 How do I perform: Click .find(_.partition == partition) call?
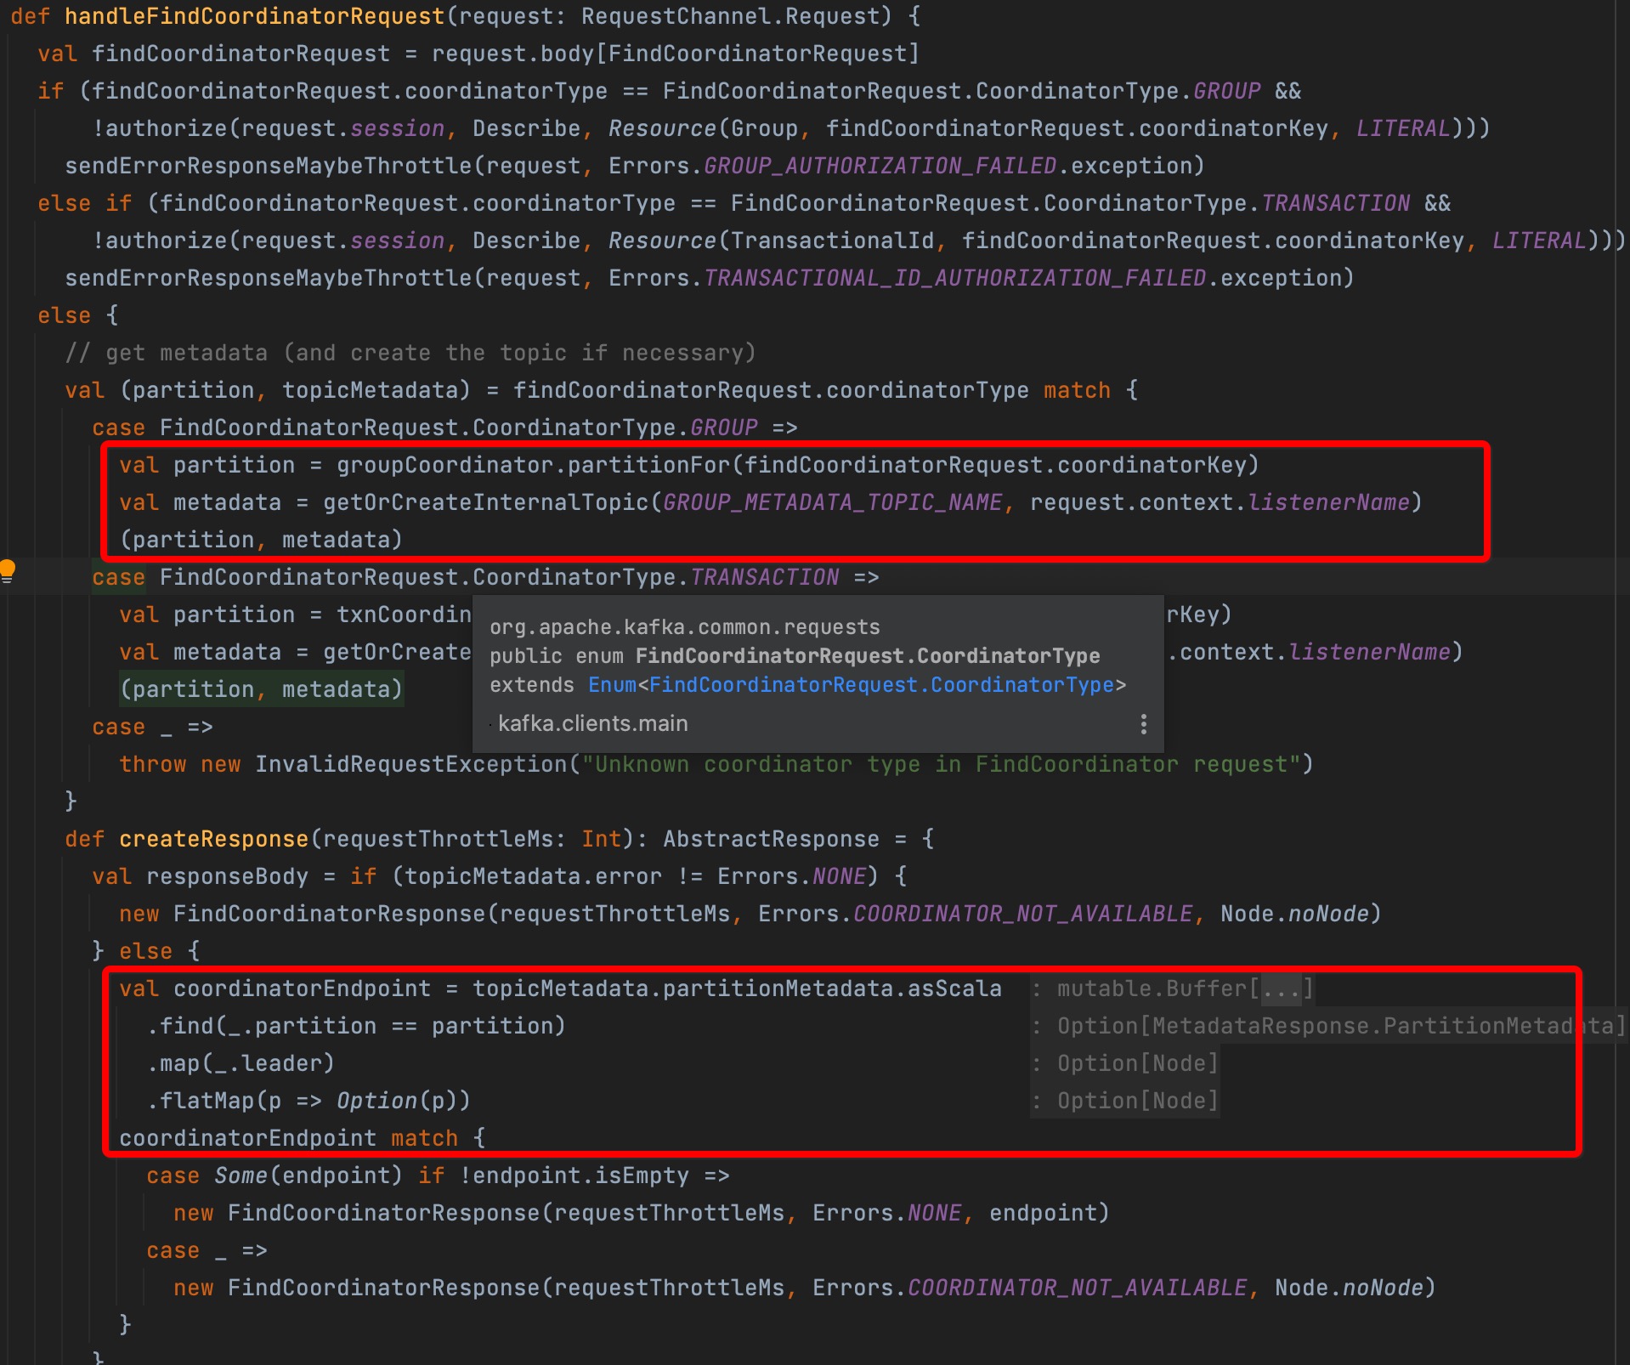click(356, 1026)
